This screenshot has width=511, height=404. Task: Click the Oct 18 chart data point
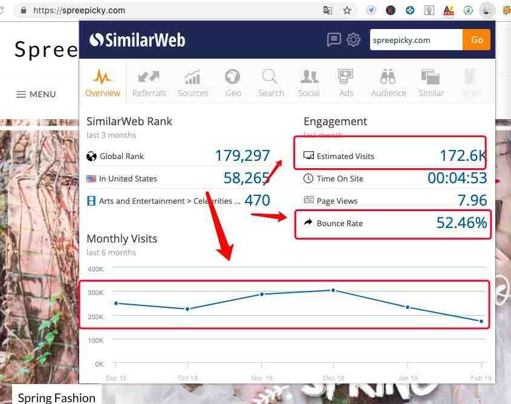coord(187,309)
